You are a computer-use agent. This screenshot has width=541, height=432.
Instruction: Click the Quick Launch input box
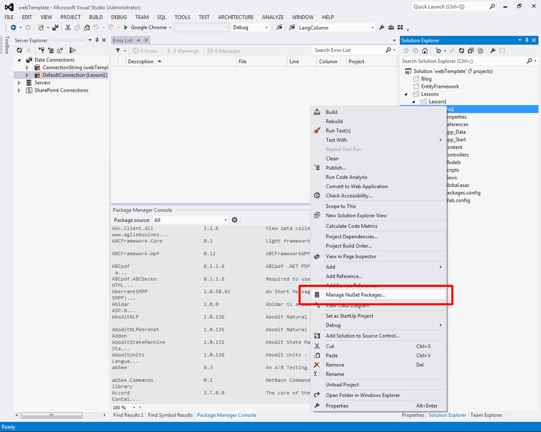coord(450,7)
